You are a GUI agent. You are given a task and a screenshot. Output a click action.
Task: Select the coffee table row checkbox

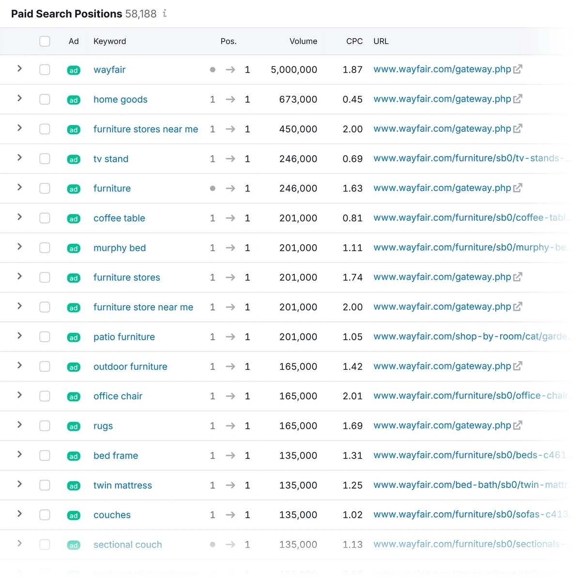coord(45,218)
